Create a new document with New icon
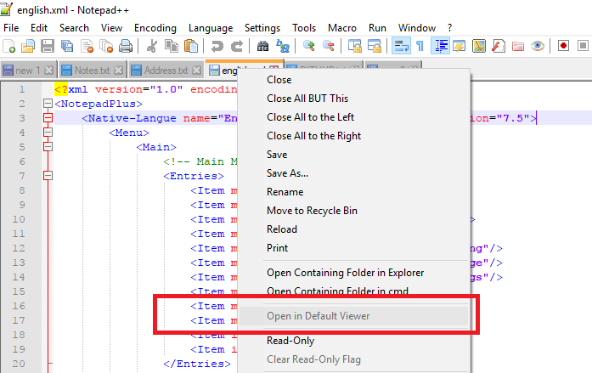592x373 pixels. pos(8,46)
